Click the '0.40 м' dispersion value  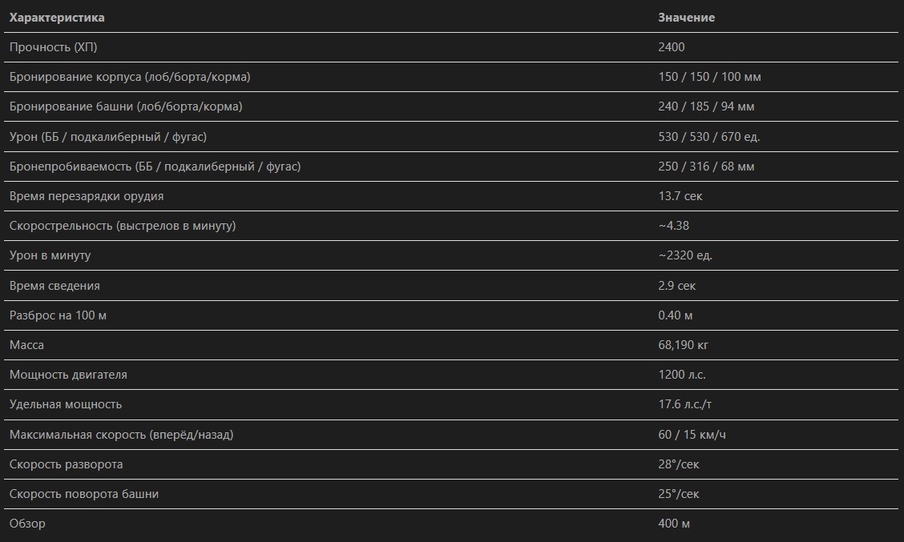tap(676, 315)
